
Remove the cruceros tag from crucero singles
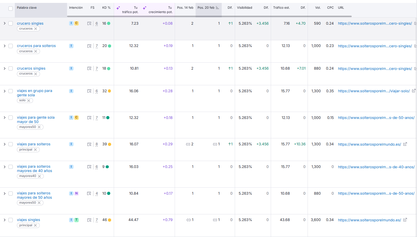36,29
